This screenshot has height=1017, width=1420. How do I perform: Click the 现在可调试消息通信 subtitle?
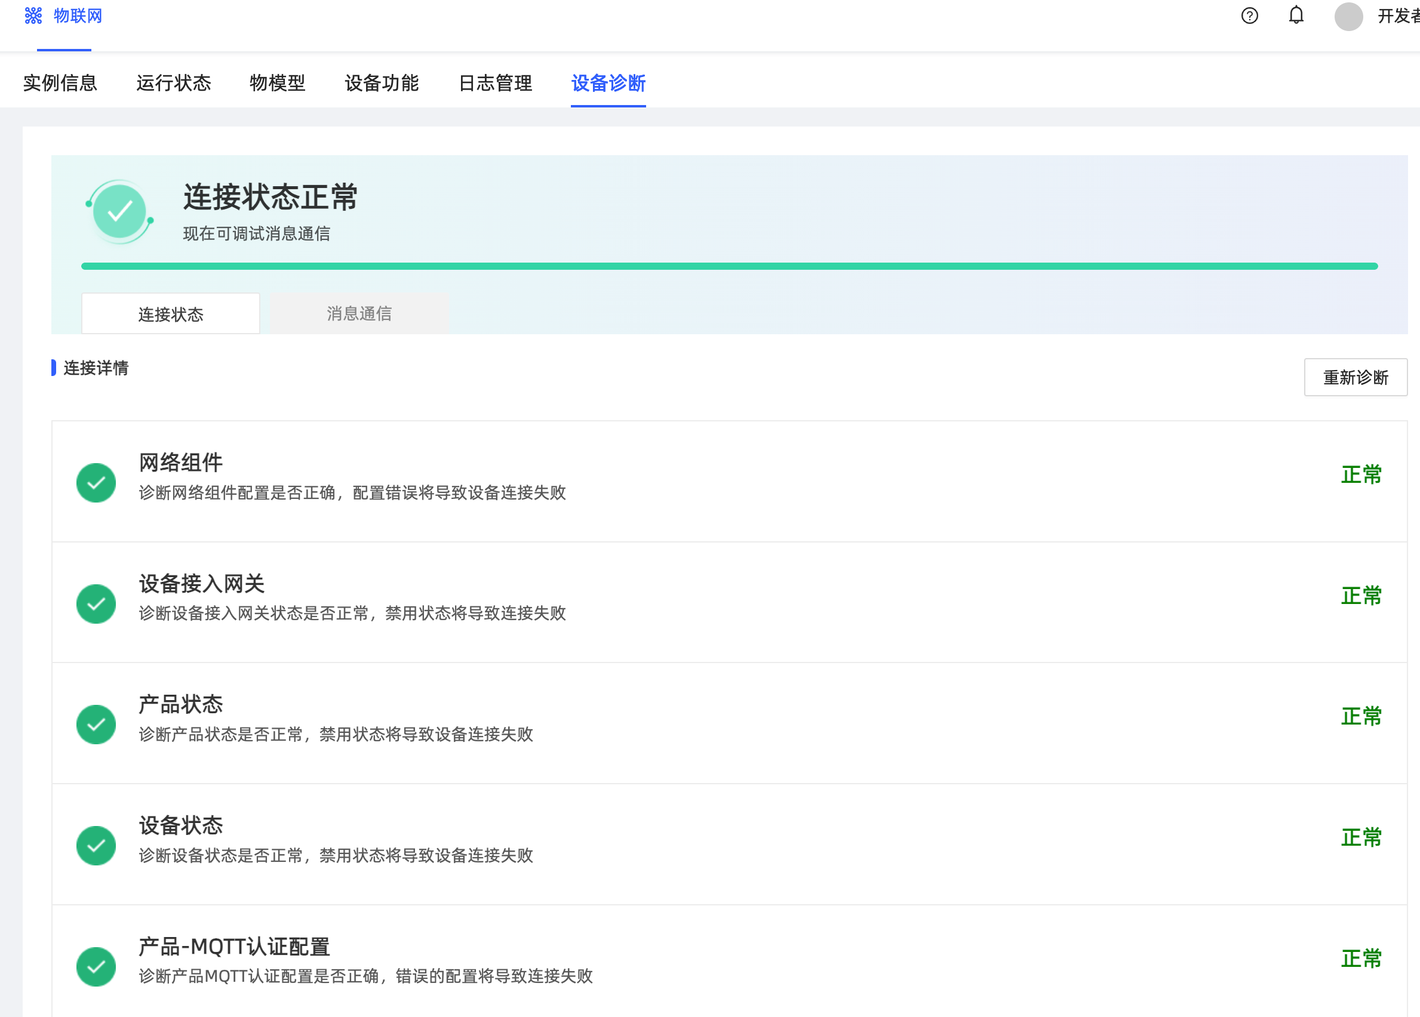coord(257,233)
